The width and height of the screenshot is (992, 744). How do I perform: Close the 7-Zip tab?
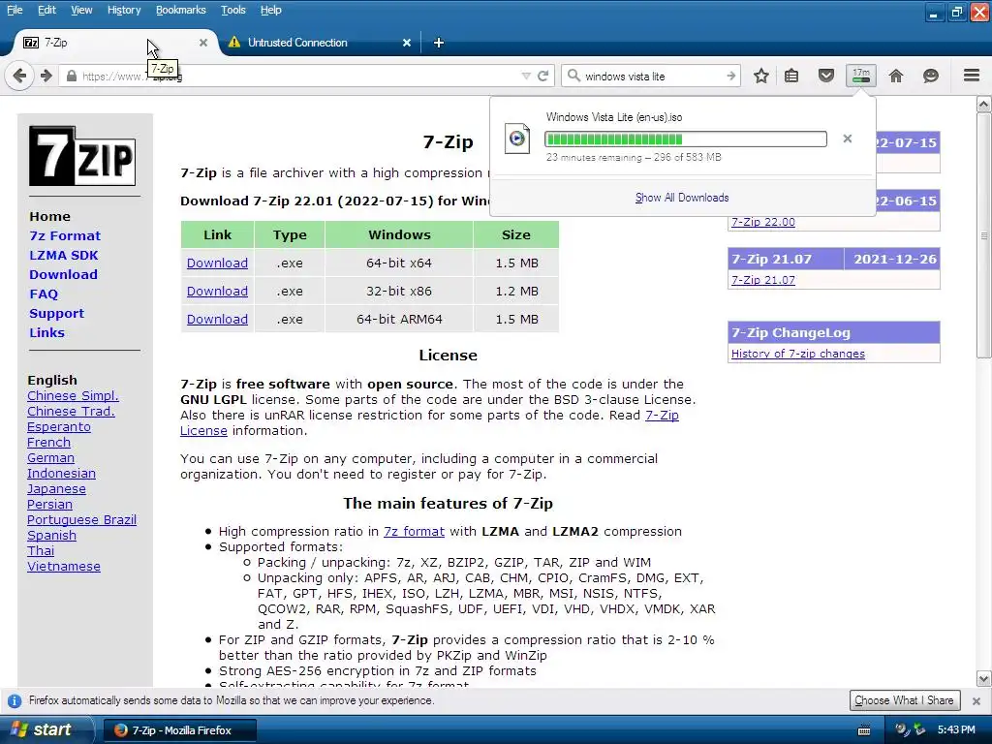[203, 43]
